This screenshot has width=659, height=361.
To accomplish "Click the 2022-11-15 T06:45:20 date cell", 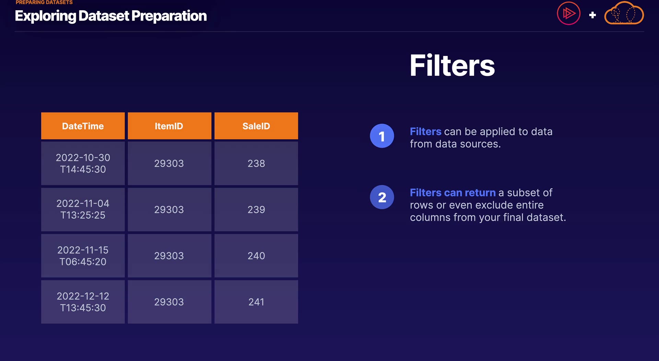I will coord(83,256).
